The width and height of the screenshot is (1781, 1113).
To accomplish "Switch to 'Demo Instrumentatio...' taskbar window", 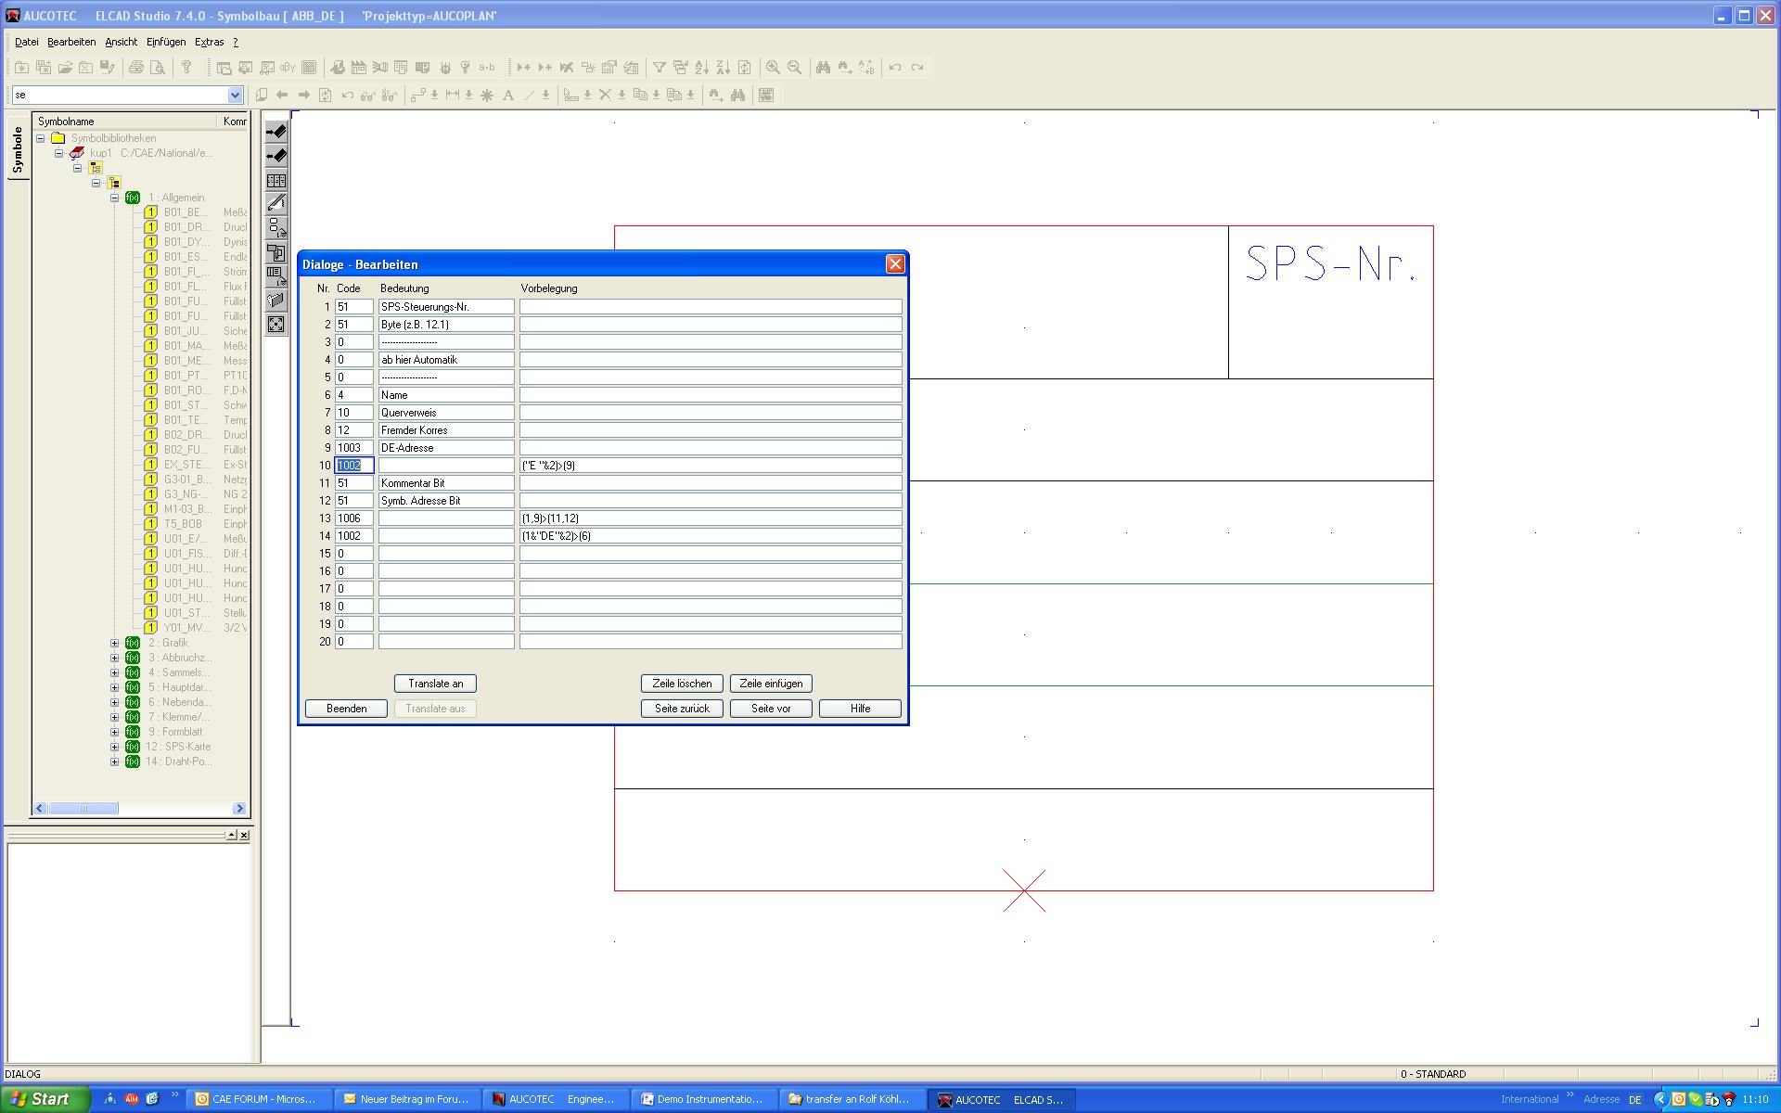I will pyautogui.click(x=702, y=1099).
